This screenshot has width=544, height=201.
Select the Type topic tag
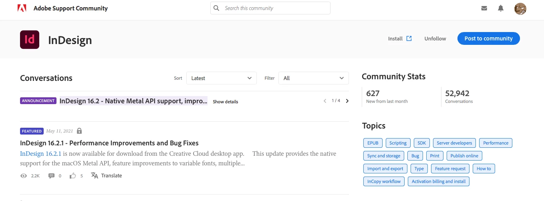click(419, 169)
